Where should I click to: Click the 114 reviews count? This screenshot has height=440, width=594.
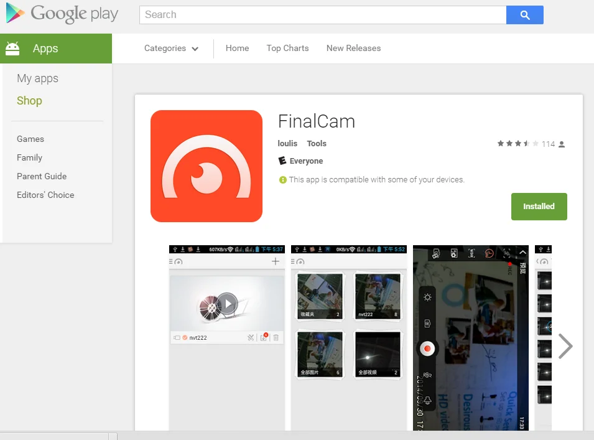[548, 144]
